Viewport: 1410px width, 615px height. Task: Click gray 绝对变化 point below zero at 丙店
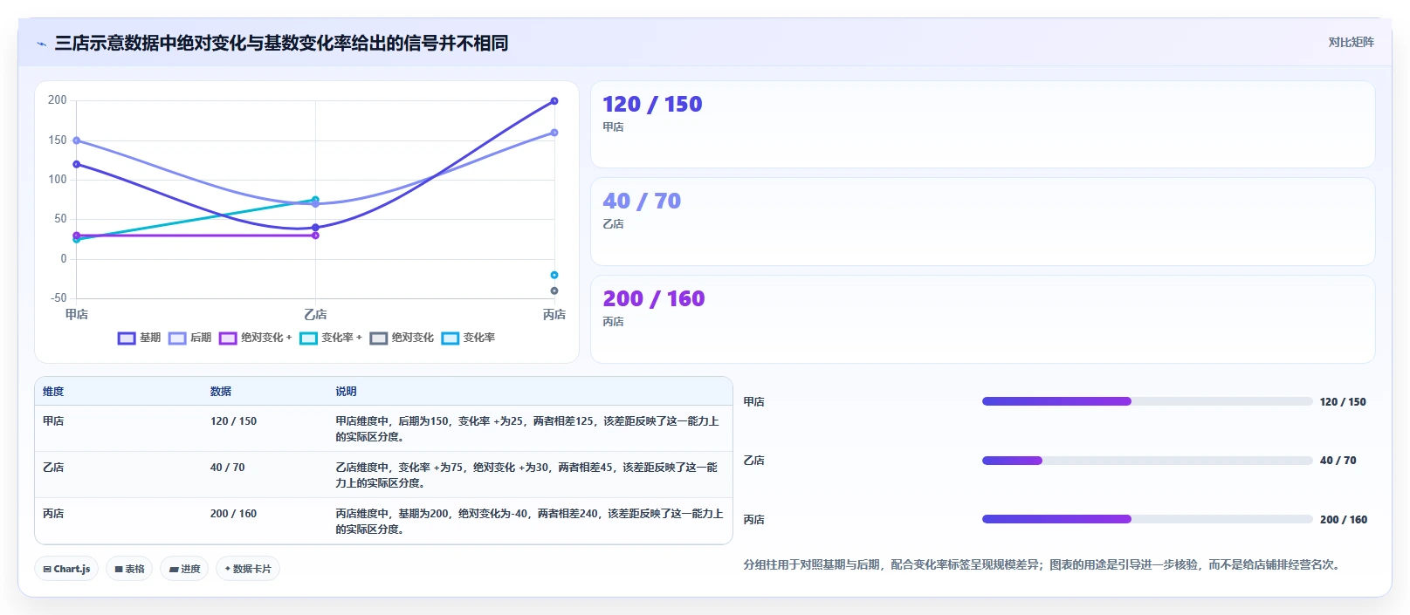(x=554, y=290)
